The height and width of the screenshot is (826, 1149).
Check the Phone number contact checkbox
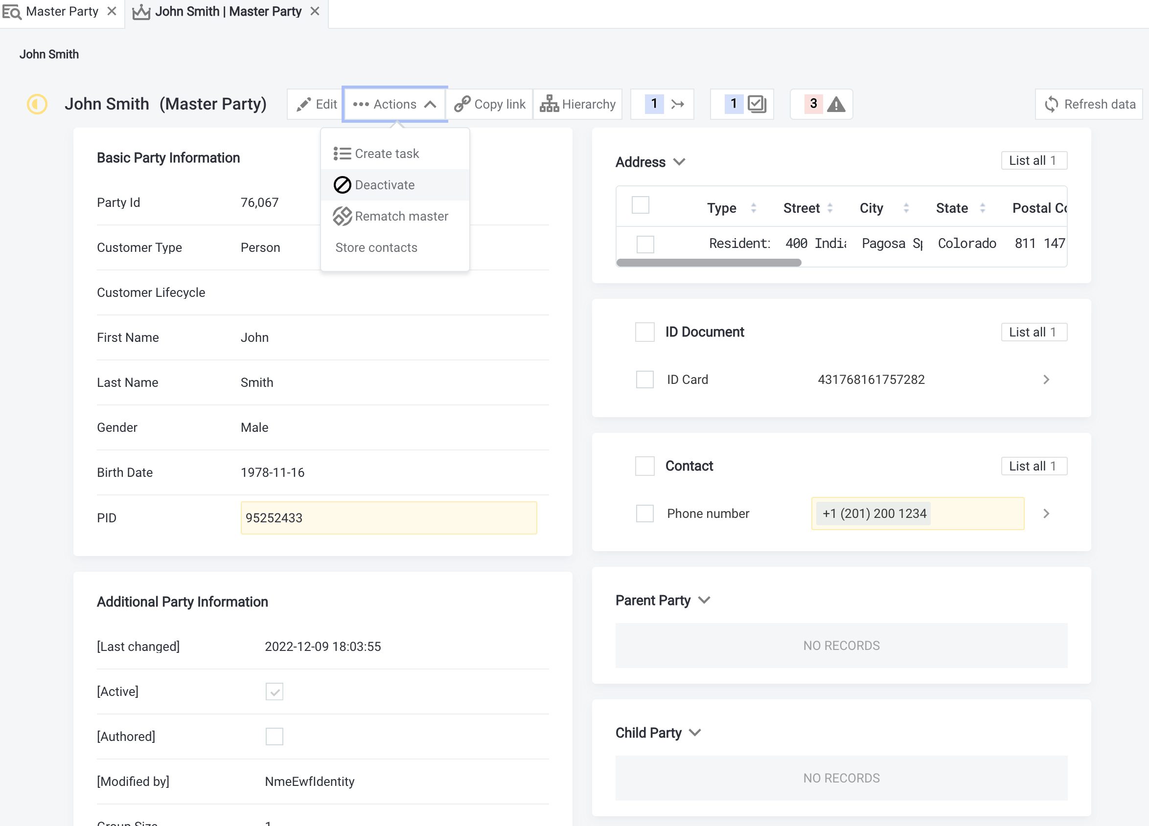(644, 513)
